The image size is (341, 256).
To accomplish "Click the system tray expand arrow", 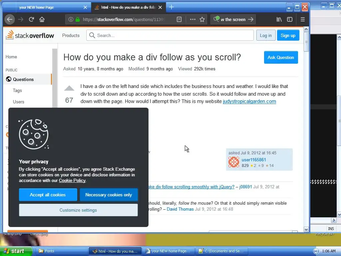I will [316, 251].
